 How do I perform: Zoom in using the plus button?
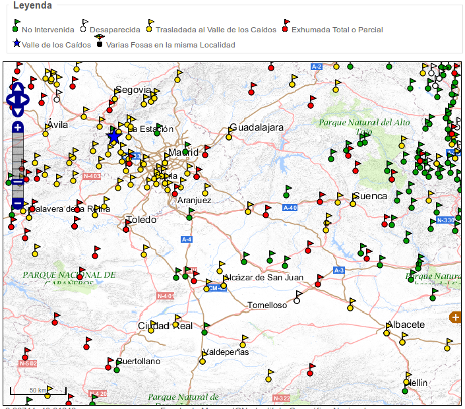(x=18, y=127)
